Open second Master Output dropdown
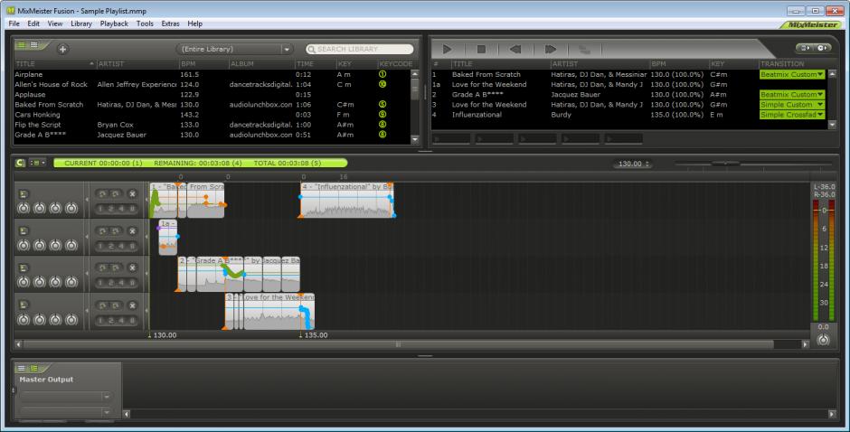This screenshot has height=432, width=850. pyautogui.click(x=65, y=412)
